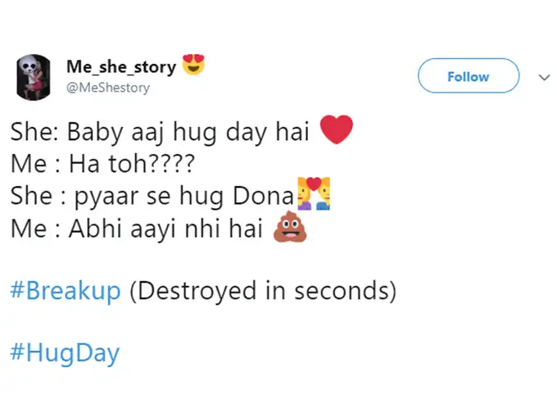Screen dimensions: 557x418
Task: Open the #Breakup hashtag
Action: coord(66,291)
